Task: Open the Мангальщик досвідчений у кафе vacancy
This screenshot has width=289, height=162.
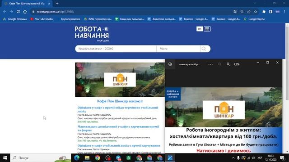Action: click(x=118, y=128)
